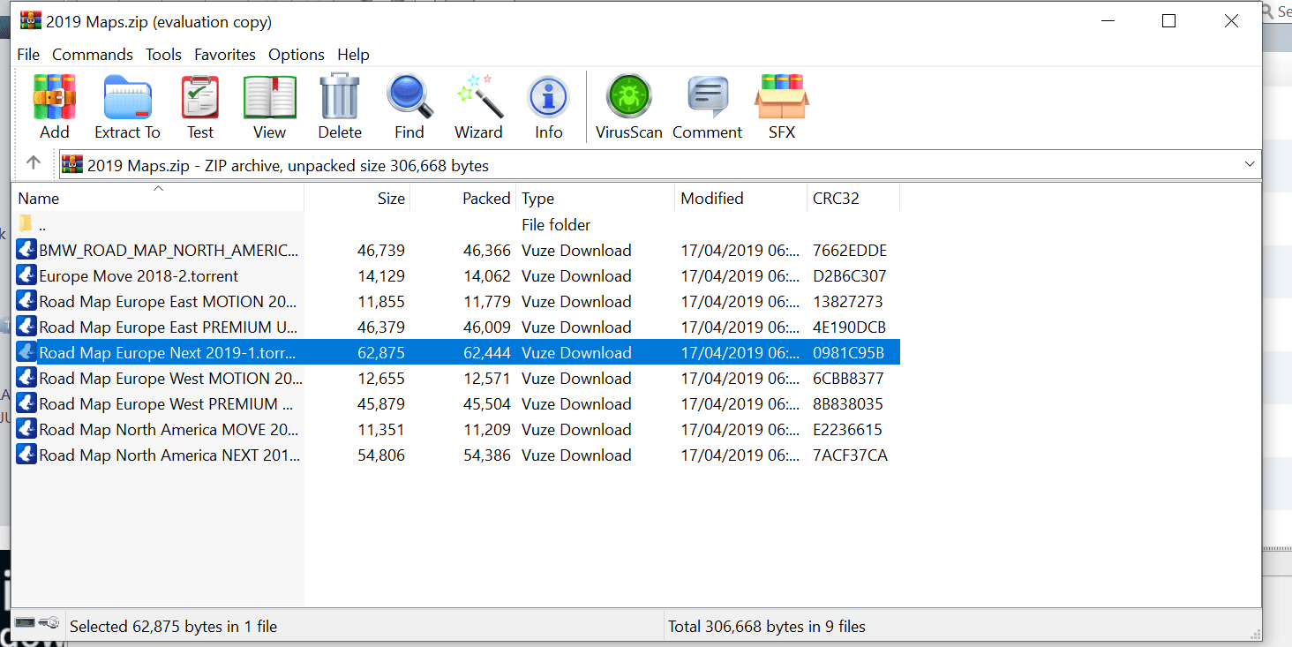
Task: Click the BMW_ROAD_MAP_NORTH_AMERIC file icon
Action: click(26, 250)
